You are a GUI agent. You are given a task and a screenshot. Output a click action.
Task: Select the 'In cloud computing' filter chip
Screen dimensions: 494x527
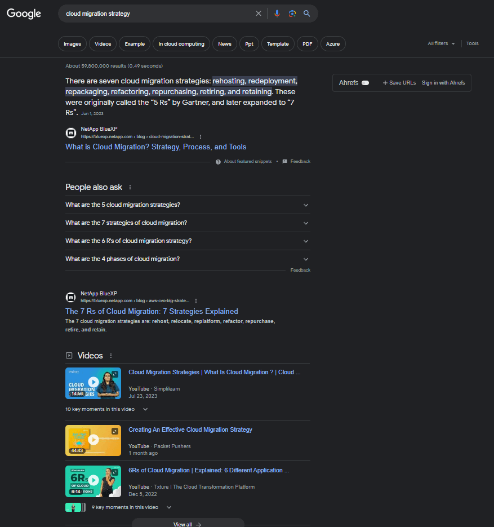click(x=181, y=44)
